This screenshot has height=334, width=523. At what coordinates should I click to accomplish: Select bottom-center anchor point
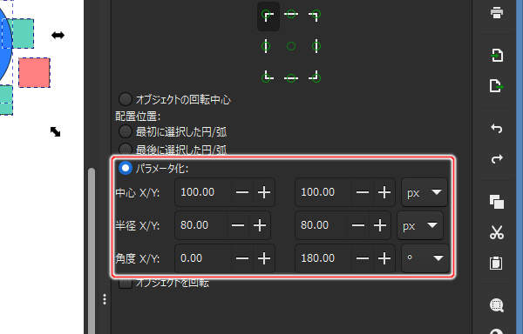[291, 78]
